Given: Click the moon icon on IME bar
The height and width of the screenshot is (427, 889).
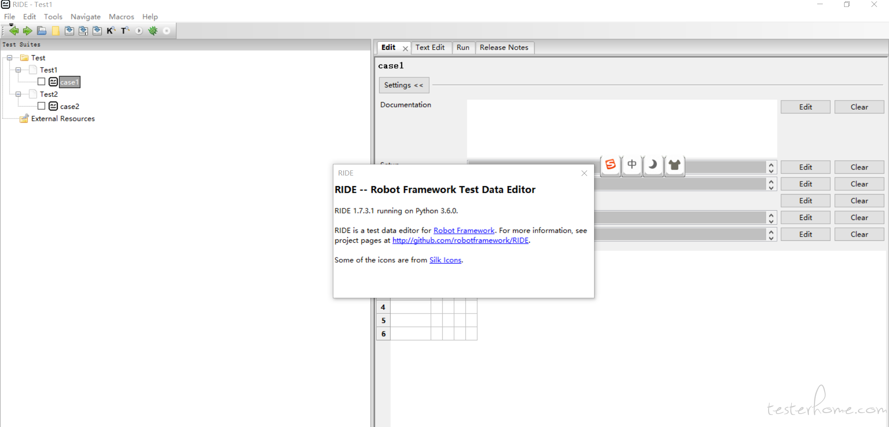Looking at the screenshot, I should (653, 165).
